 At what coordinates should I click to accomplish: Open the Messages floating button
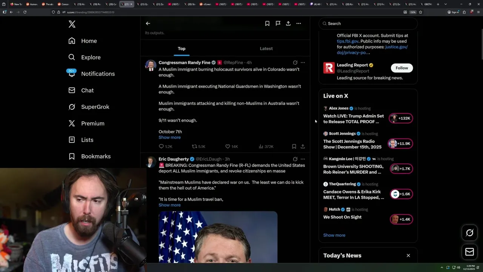(469, 252)
